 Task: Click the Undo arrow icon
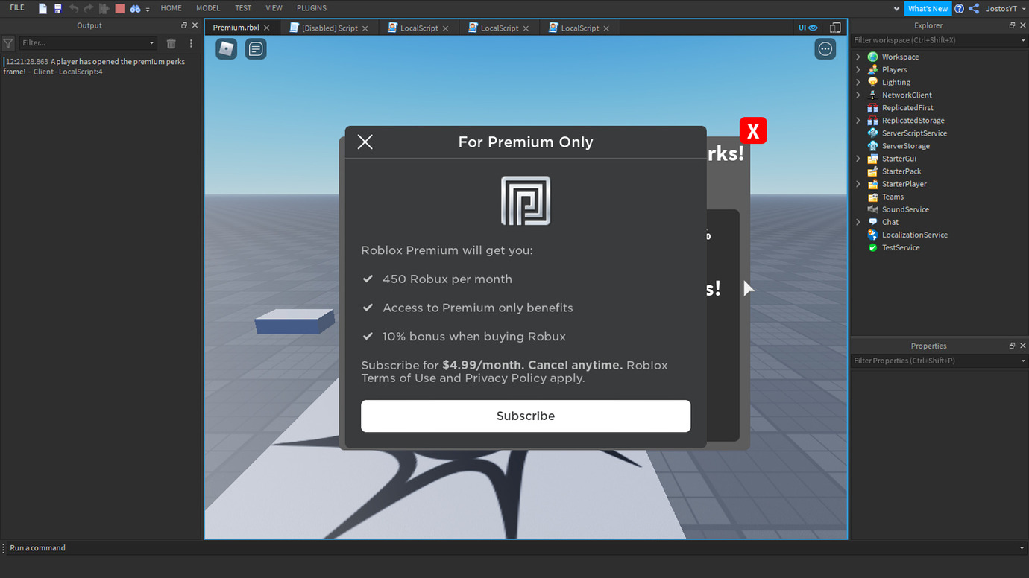pos(74,7)
